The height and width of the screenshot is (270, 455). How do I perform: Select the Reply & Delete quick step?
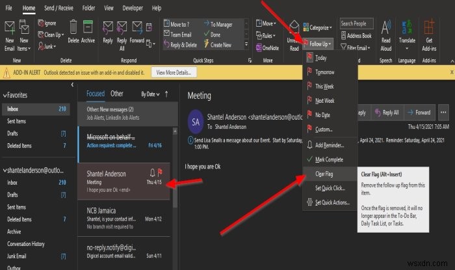pos(180,45)
